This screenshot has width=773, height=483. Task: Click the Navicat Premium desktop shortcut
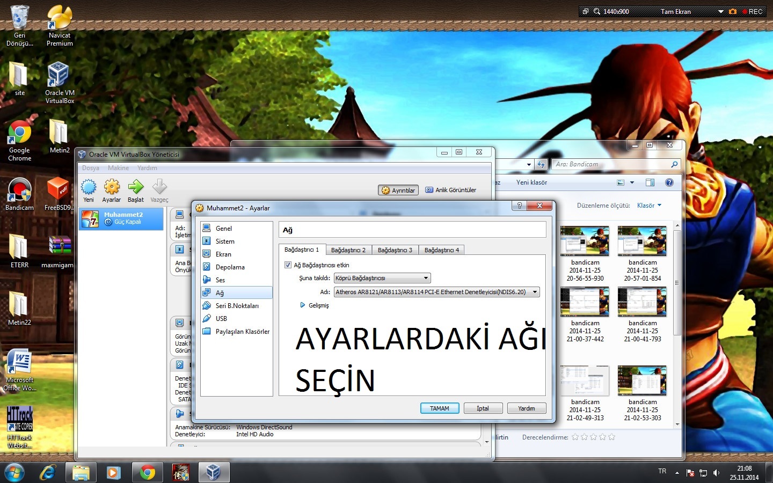click(x=59, y=26)
